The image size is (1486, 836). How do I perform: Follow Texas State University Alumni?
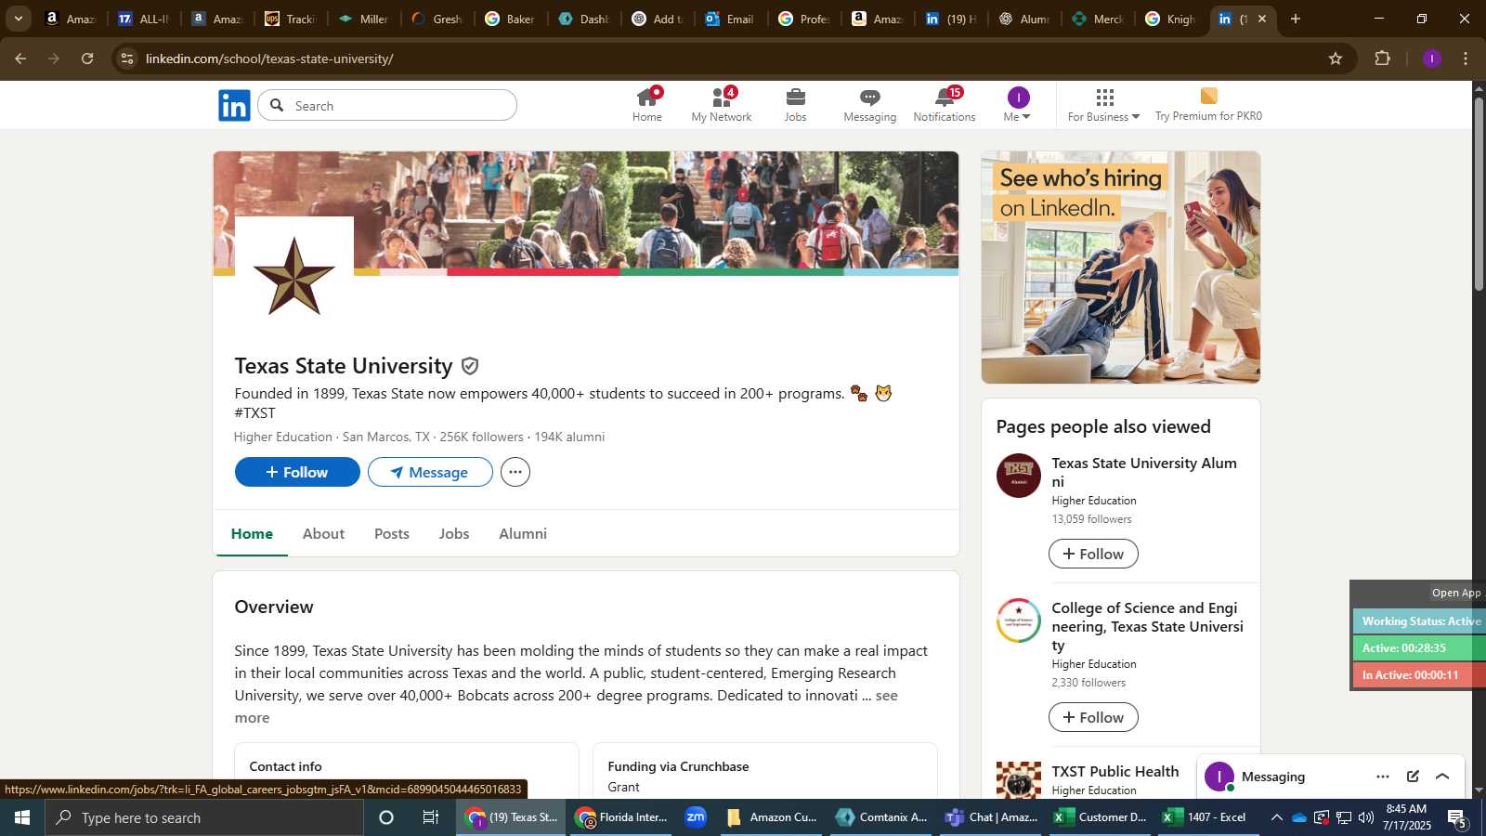(1093, 554)
